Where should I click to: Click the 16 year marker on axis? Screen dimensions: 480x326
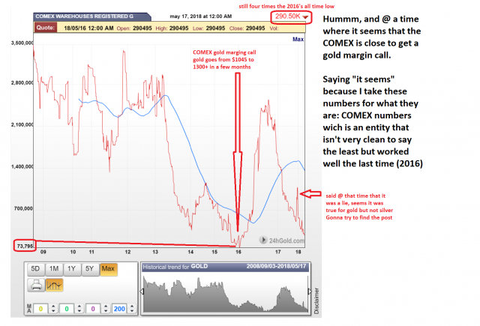238,252
